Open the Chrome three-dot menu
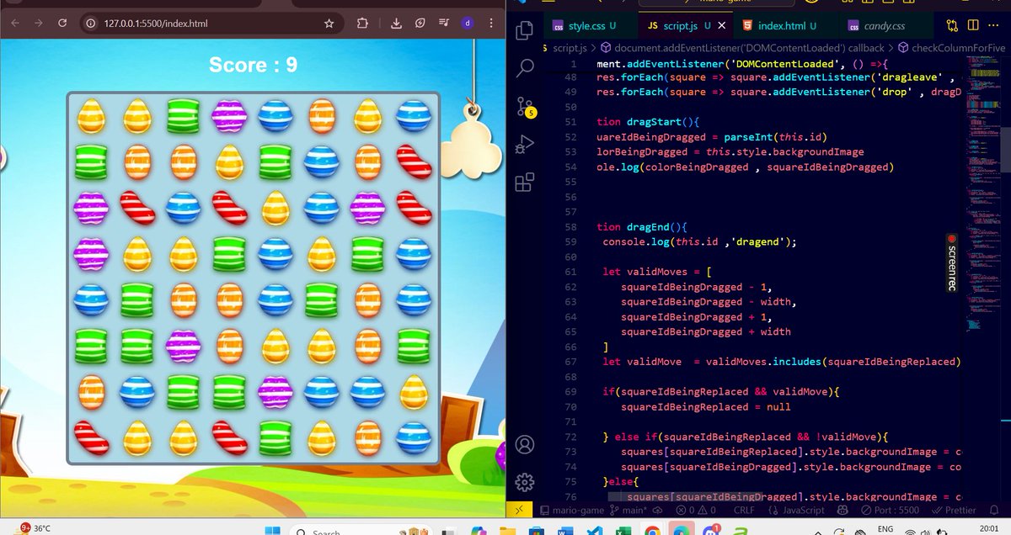Screen dimensions: 1011x535 pyautogui.click(x=492, y=24)
